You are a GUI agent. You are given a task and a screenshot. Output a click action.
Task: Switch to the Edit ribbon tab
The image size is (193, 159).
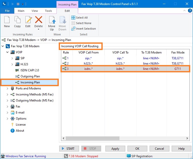point(67,11)
